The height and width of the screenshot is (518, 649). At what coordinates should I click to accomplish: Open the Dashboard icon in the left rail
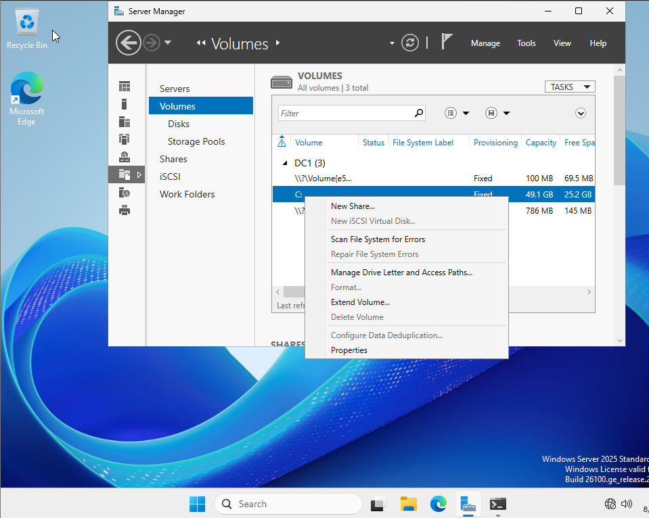[125, 86]
